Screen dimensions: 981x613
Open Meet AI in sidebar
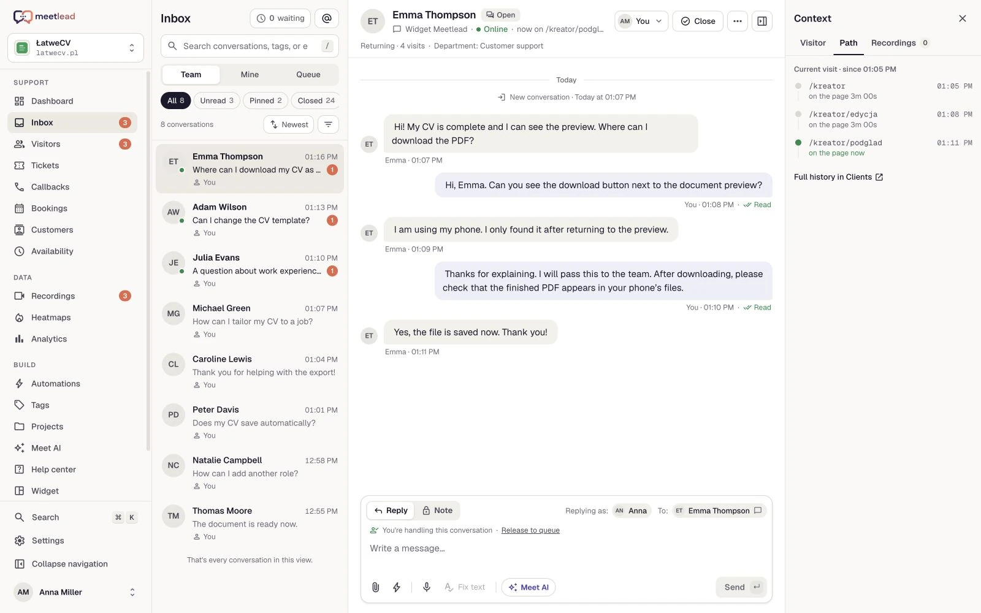[72, 448]
